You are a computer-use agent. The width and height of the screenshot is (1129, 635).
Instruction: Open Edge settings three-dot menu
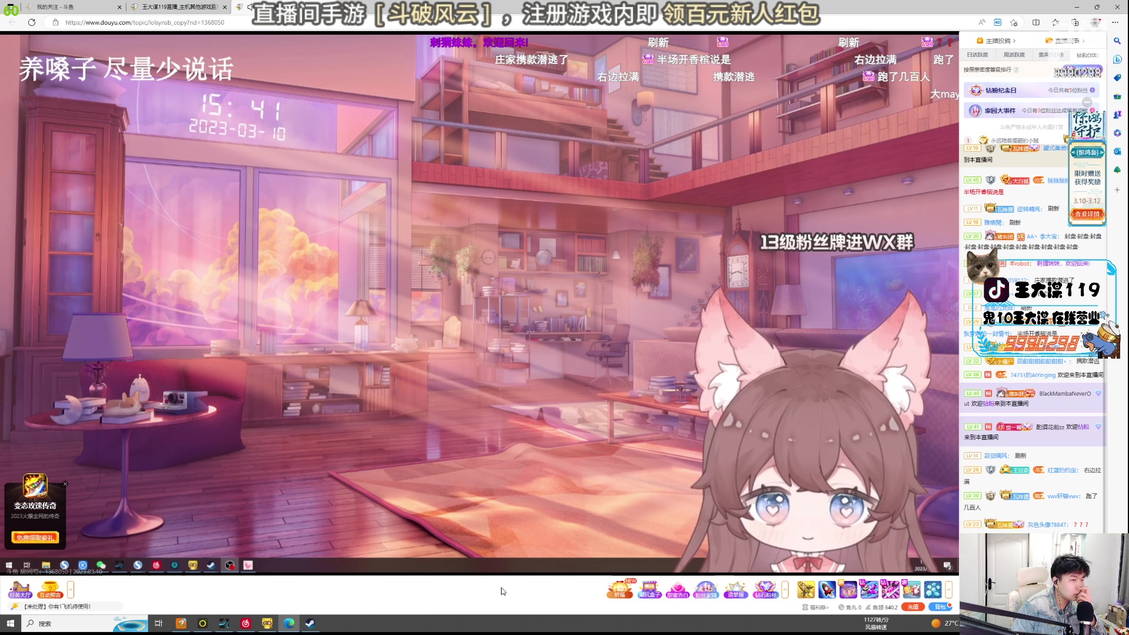(x=1115, y=22)
